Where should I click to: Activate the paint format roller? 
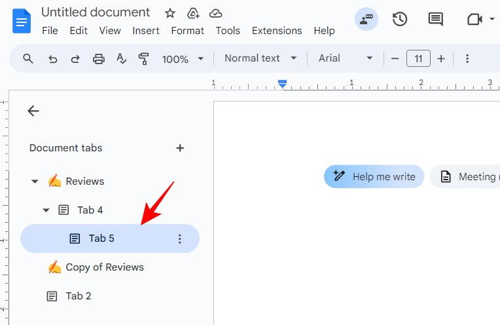pos(144,59)
